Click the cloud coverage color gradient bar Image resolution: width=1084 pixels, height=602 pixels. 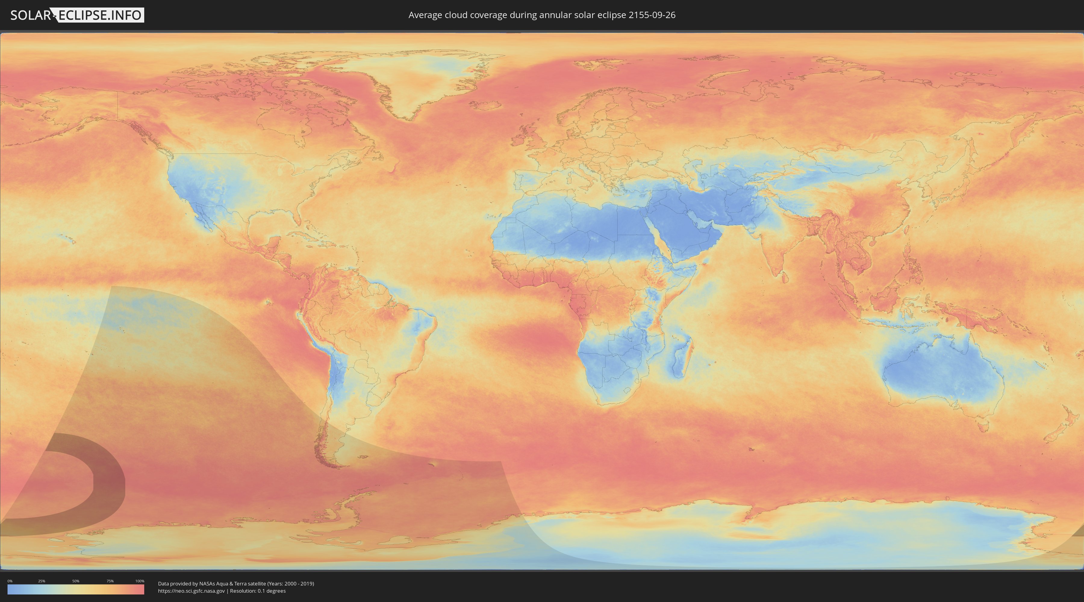pos(76,590)
